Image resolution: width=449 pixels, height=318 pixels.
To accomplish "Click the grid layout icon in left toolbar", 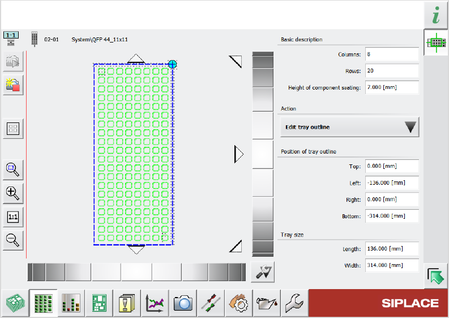I will (12, 129).
